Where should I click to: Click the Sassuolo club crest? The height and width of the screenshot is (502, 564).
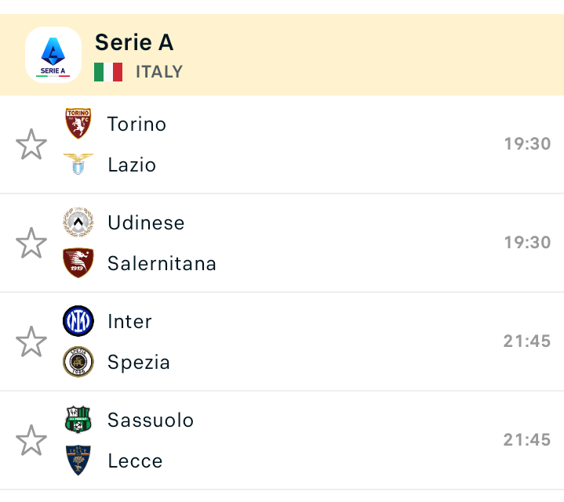coord(78,420)
